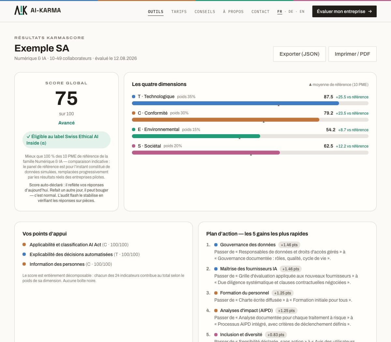
Task: Click Gouvernance des données action title
Action: point(248,245)
